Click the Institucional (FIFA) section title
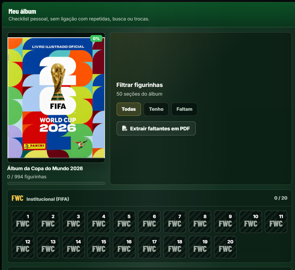Image resolution: width=295 pixels, height=270 pixels. [x=48, y=199]
